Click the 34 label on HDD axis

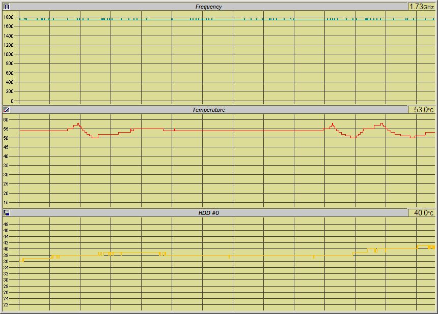pyautogui.click(x=6, y=267)
